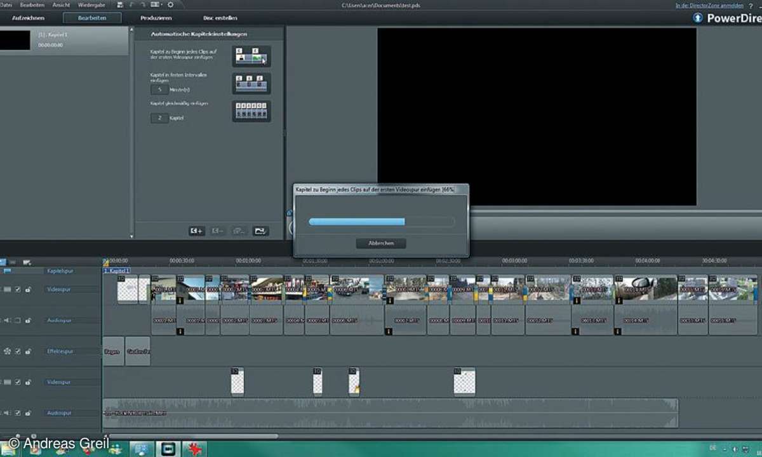Click the Kapitel 1 marker on the chapter track
The width and height of the screenshot is (762, 457).
pos(117,270)
